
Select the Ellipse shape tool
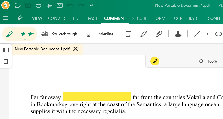tap(219, 34)
